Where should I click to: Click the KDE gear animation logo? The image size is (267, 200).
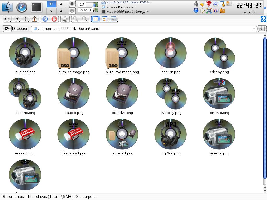pos(263,19)
